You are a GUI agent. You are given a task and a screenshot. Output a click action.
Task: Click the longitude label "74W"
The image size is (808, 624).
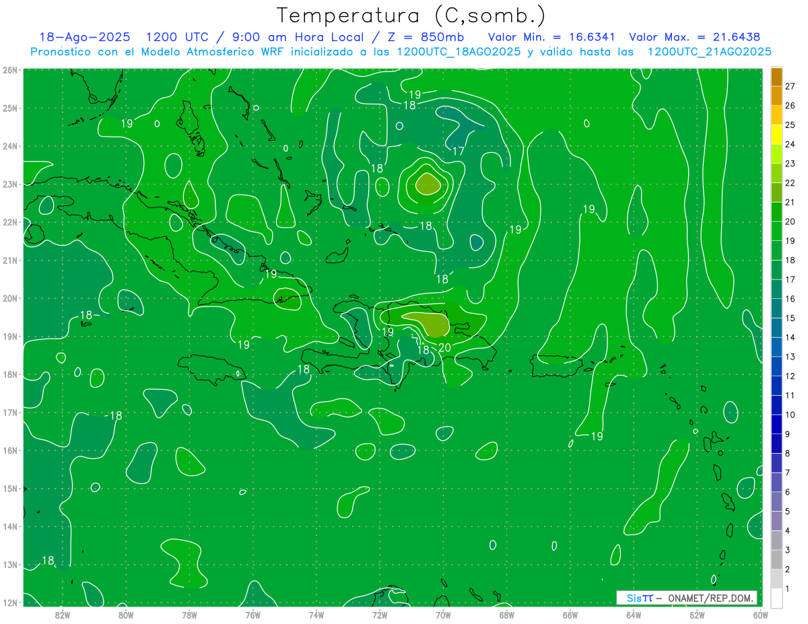tap(316, 615)
